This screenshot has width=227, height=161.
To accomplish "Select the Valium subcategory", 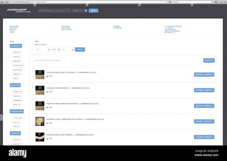I will 17,96.
